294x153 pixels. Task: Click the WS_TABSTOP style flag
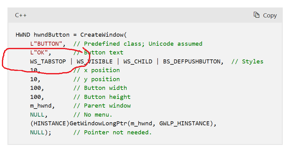pyautogui.click(x=48, y=61)
